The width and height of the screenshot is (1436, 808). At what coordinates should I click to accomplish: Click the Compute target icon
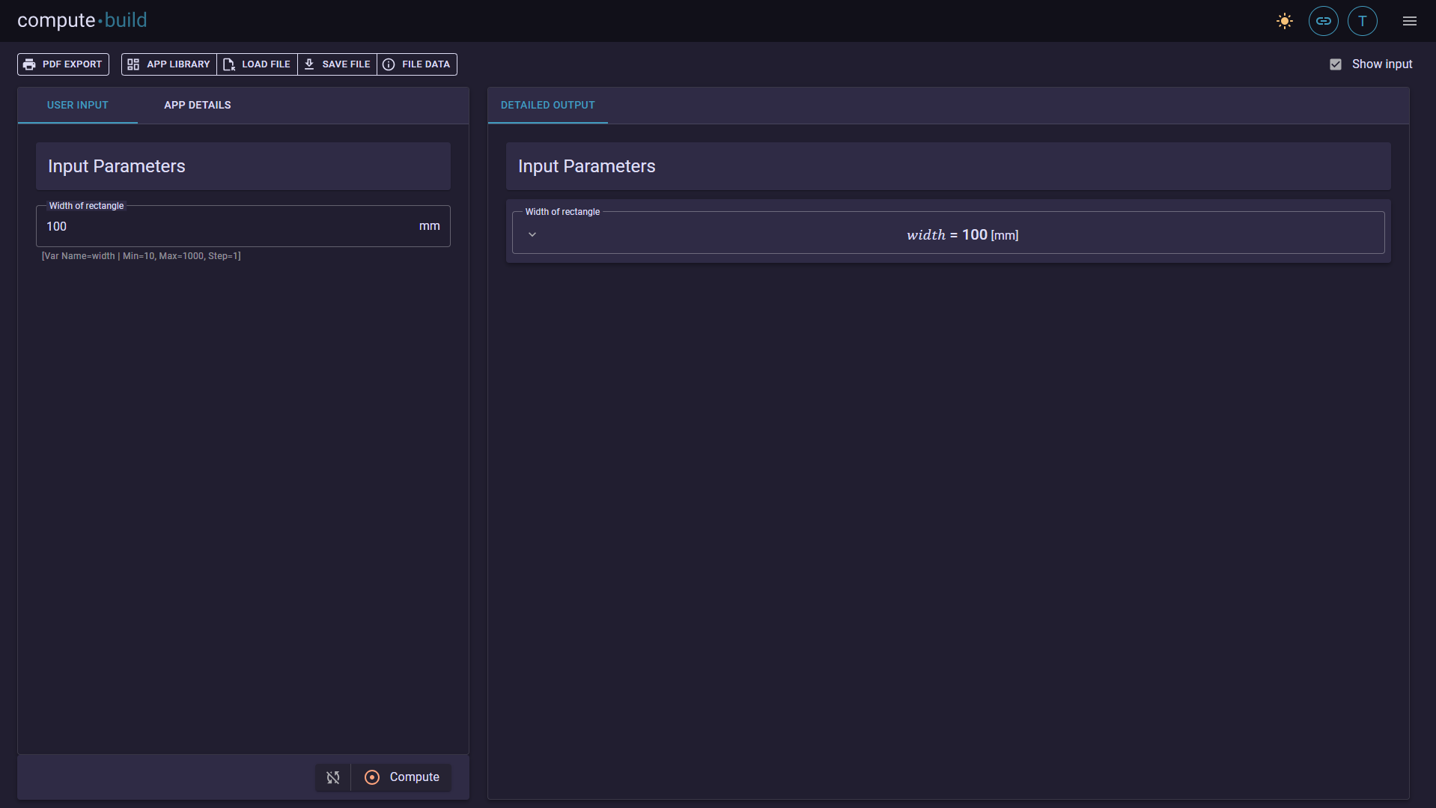[x=372, y=777]
